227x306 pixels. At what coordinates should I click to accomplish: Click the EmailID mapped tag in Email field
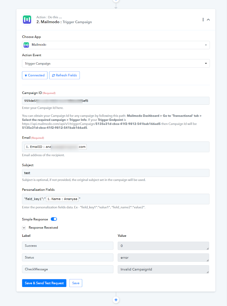pyautogui.click(x=56, y=147)
